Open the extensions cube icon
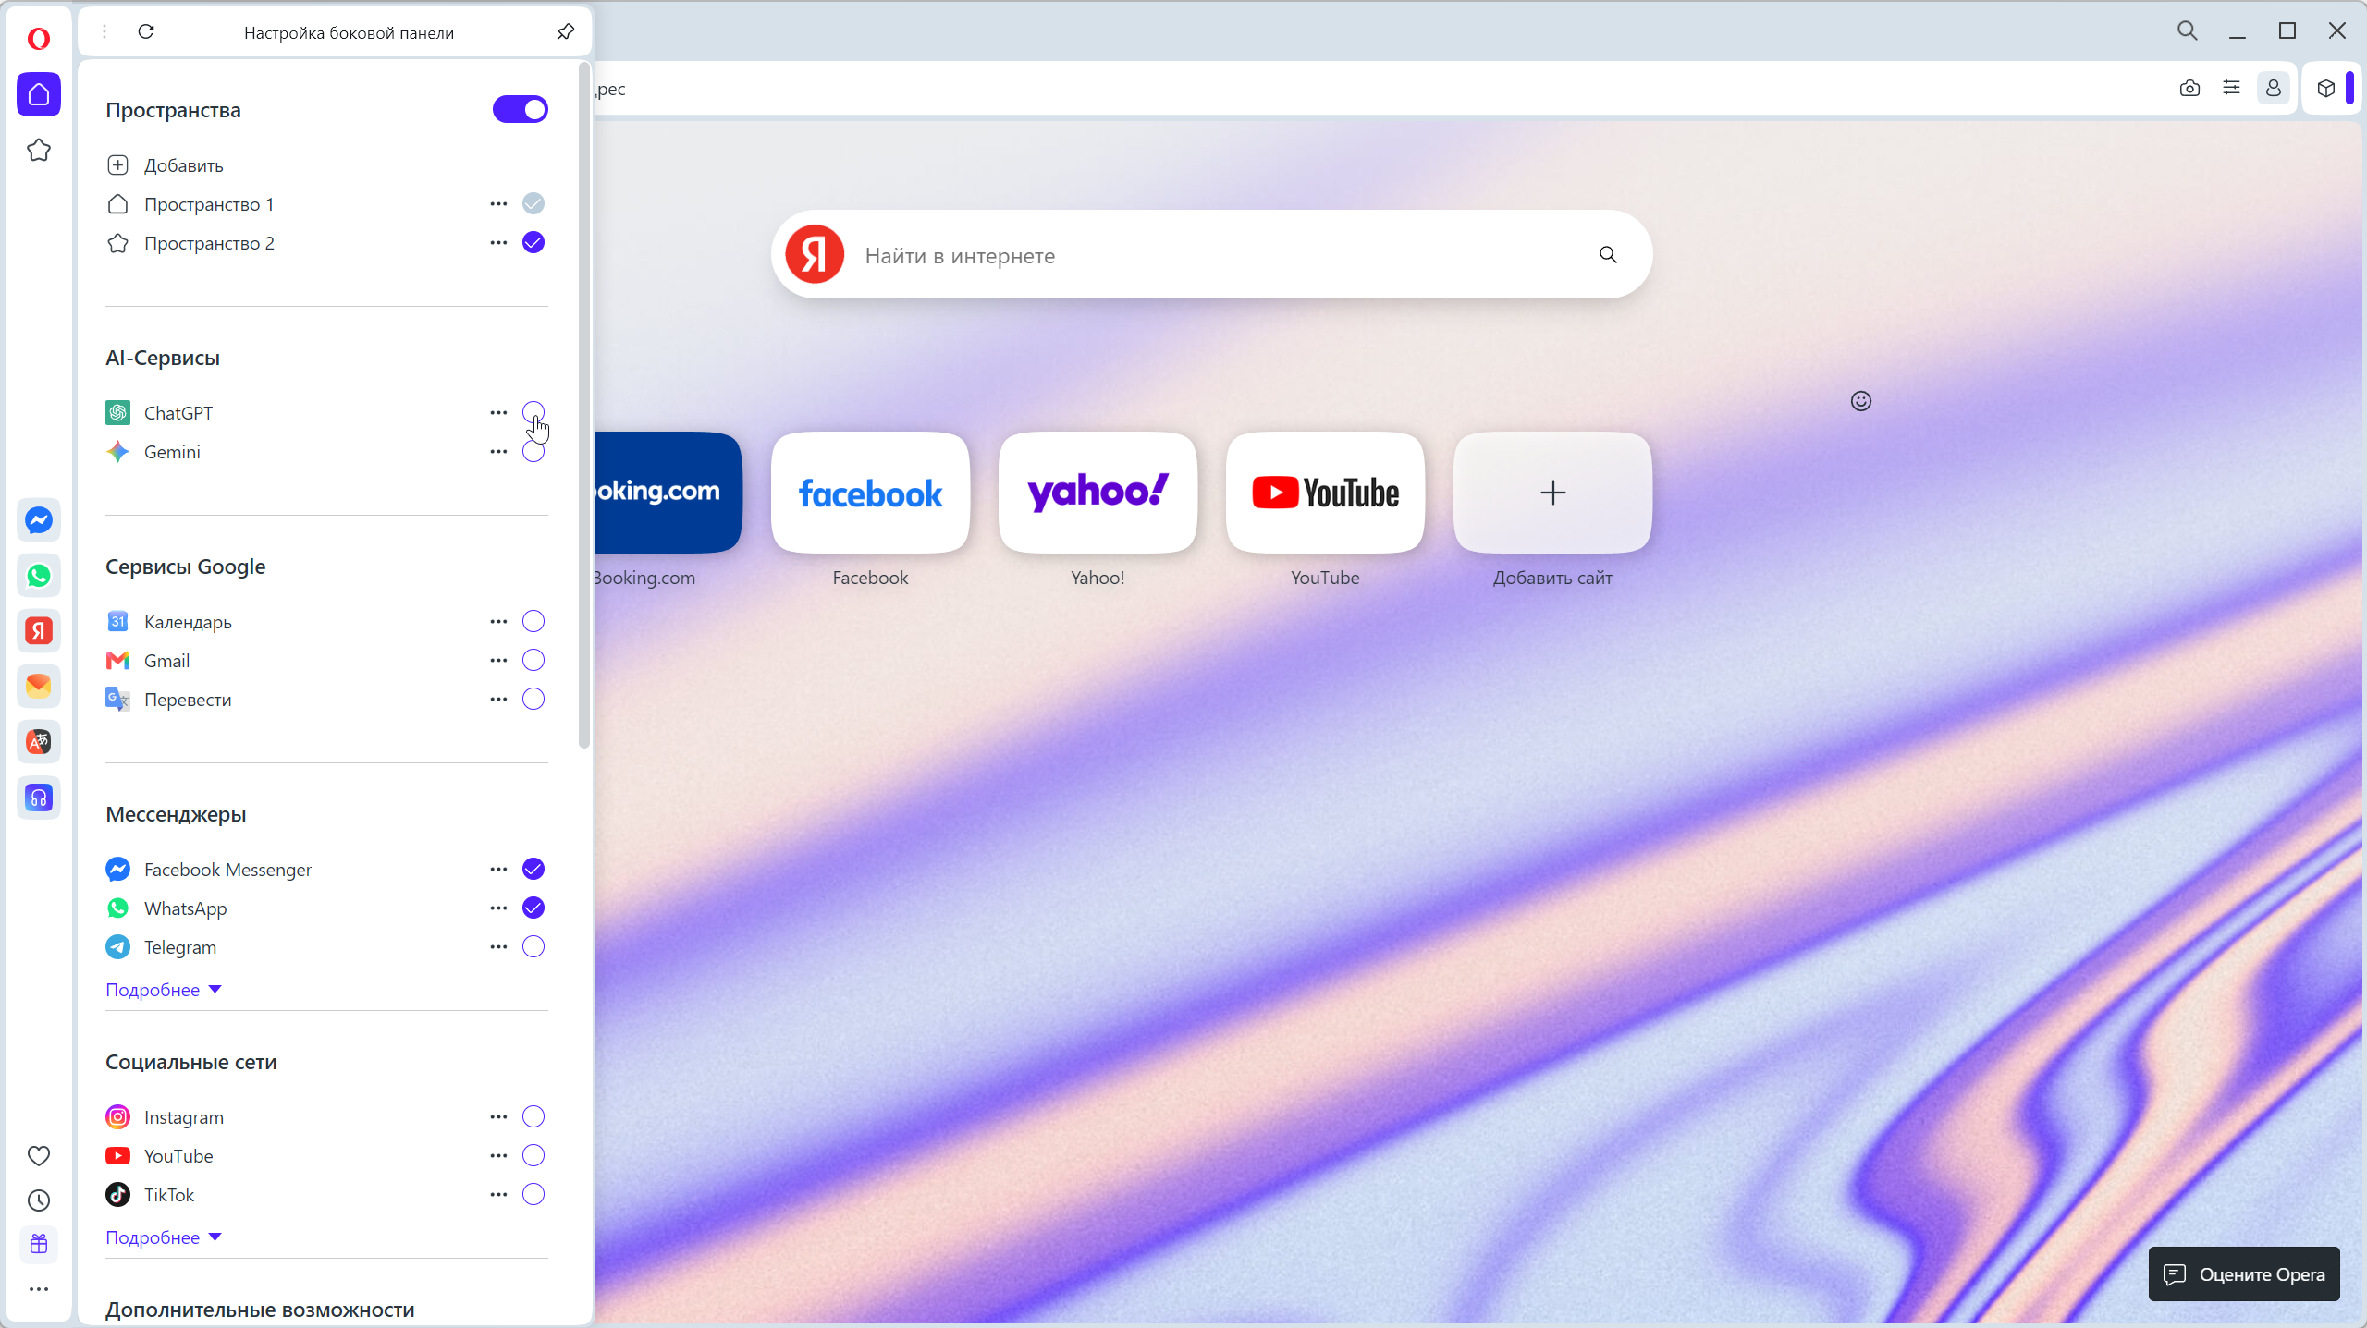Screen dimensions: 2367x1328 click(2326, 89)
